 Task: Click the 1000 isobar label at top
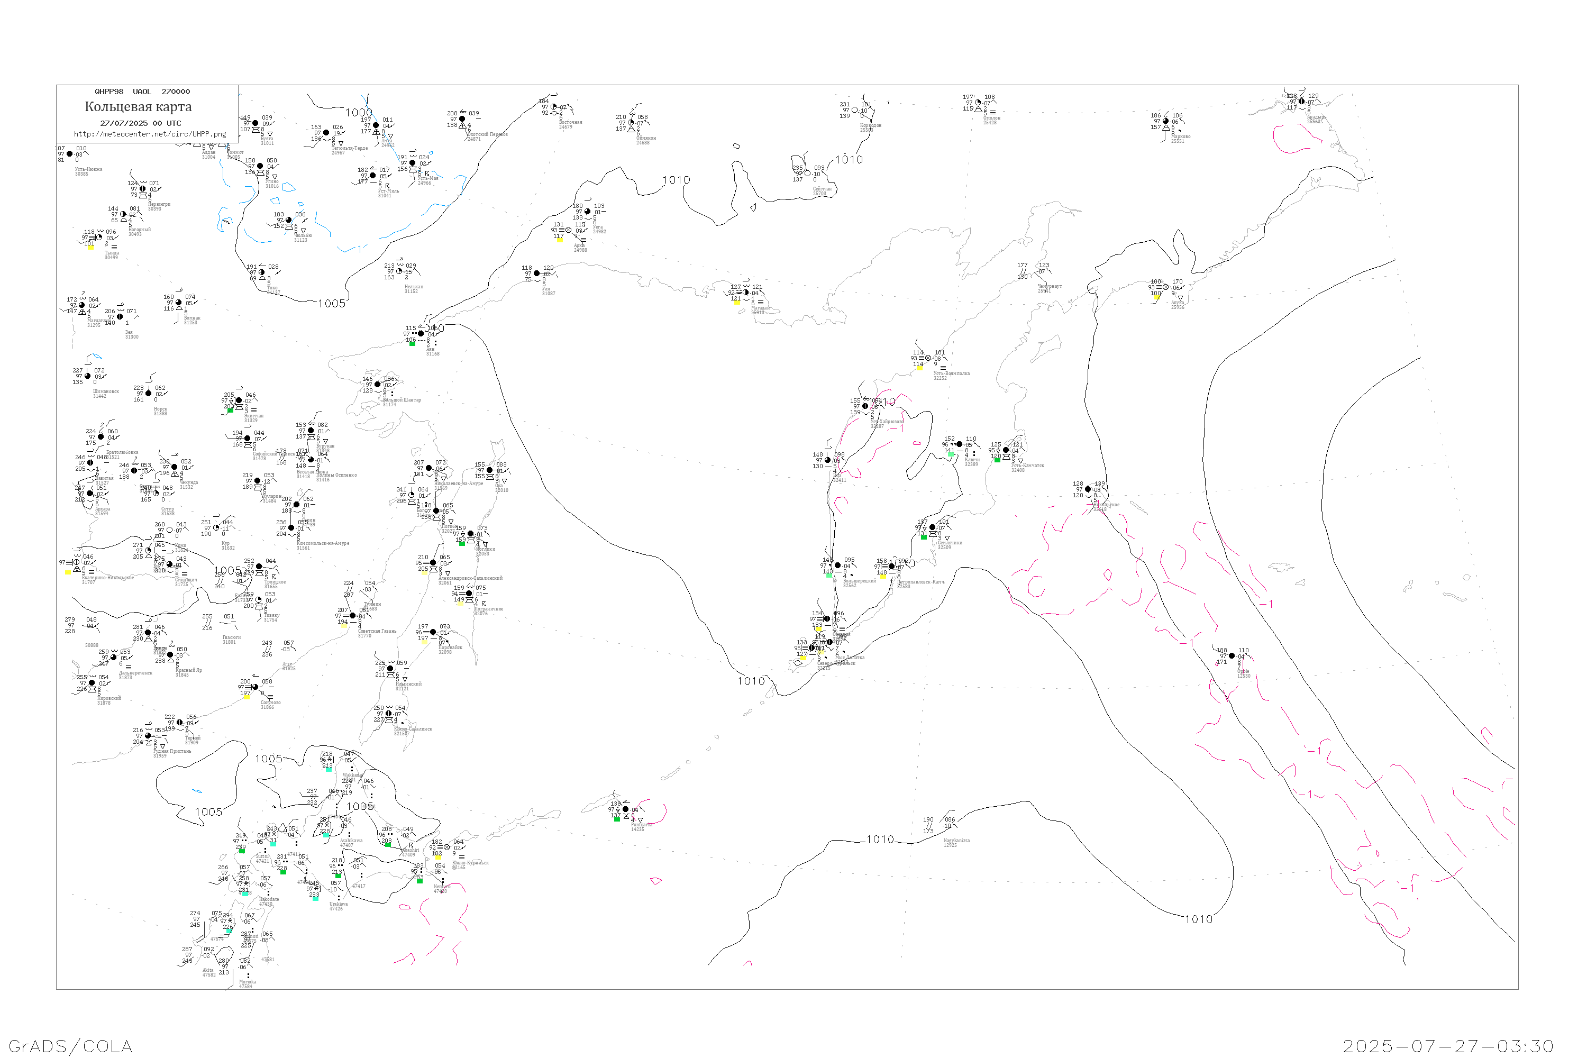coord(358,113)
